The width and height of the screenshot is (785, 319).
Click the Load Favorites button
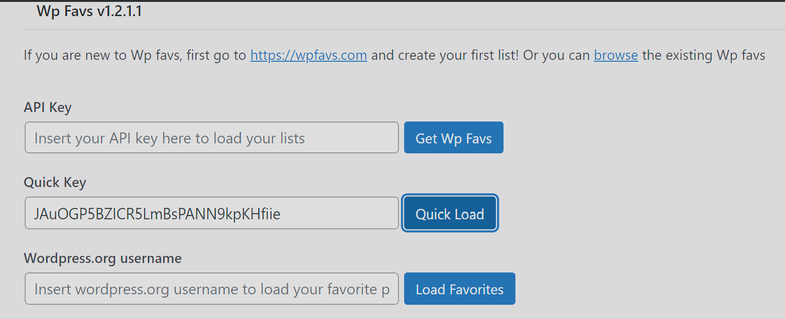[x=459, y=289]
